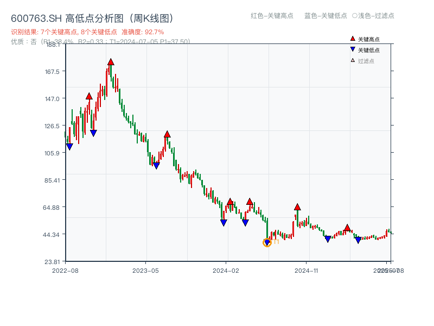Click the blue low-point marker near the chart start
The width and height of the screenshot is (434, 326).
69,146
